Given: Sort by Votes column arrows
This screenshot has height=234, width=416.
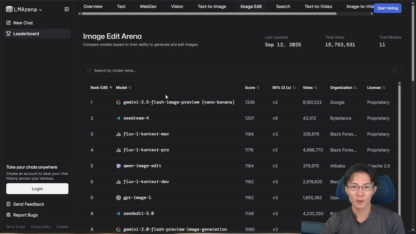Looking at the screenshot, I should [x=315, y=88].
